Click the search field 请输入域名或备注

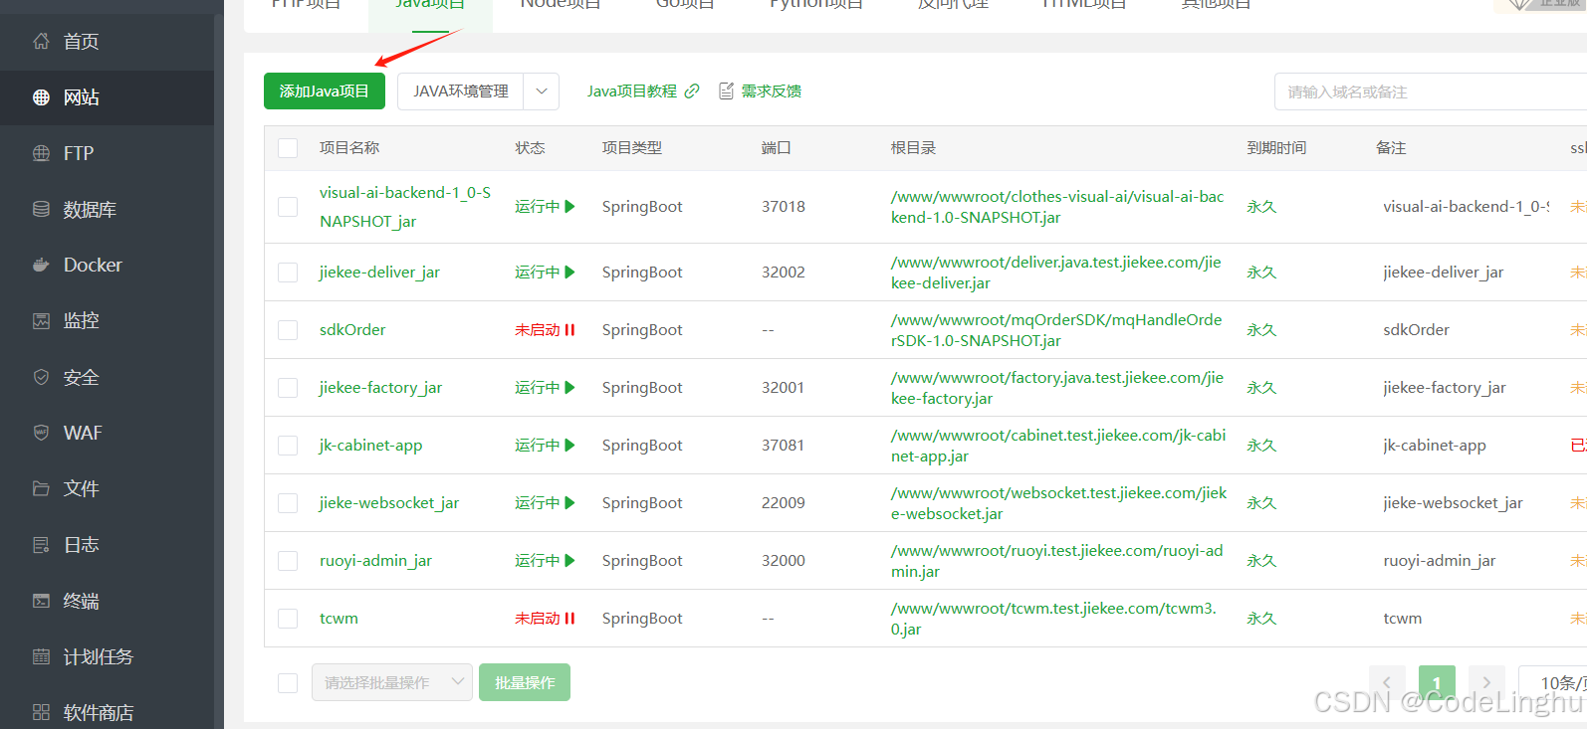(x=1431, y=91)
